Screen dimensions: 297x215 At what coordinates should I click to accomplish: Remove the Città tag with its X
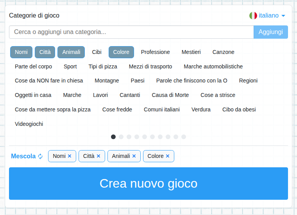pos(98,156)
